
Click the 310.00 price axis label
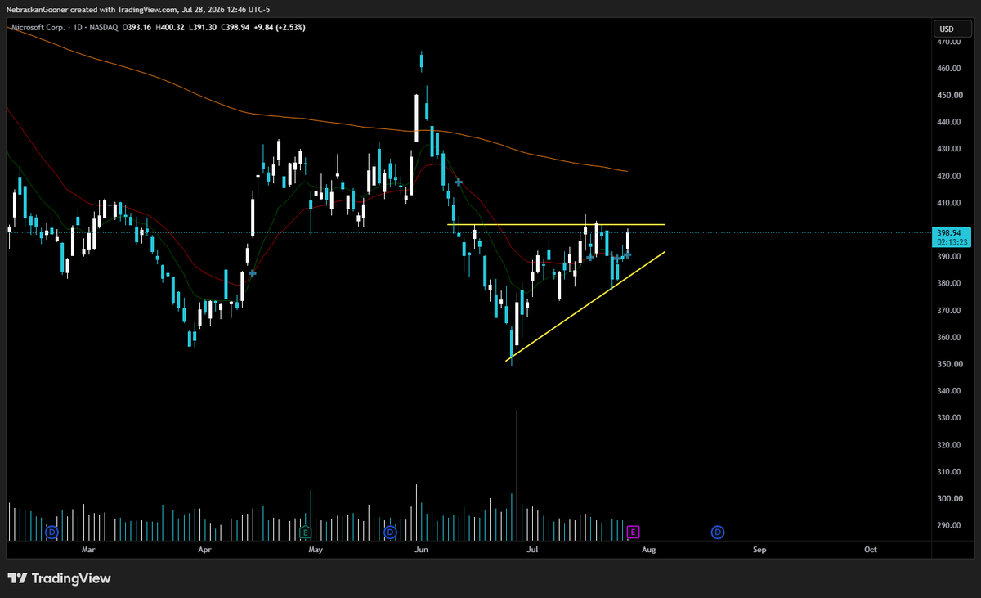click(x=948, y=473)
